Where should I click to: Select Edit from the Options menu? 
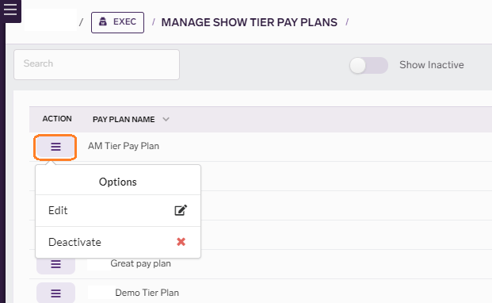[118, 210]
